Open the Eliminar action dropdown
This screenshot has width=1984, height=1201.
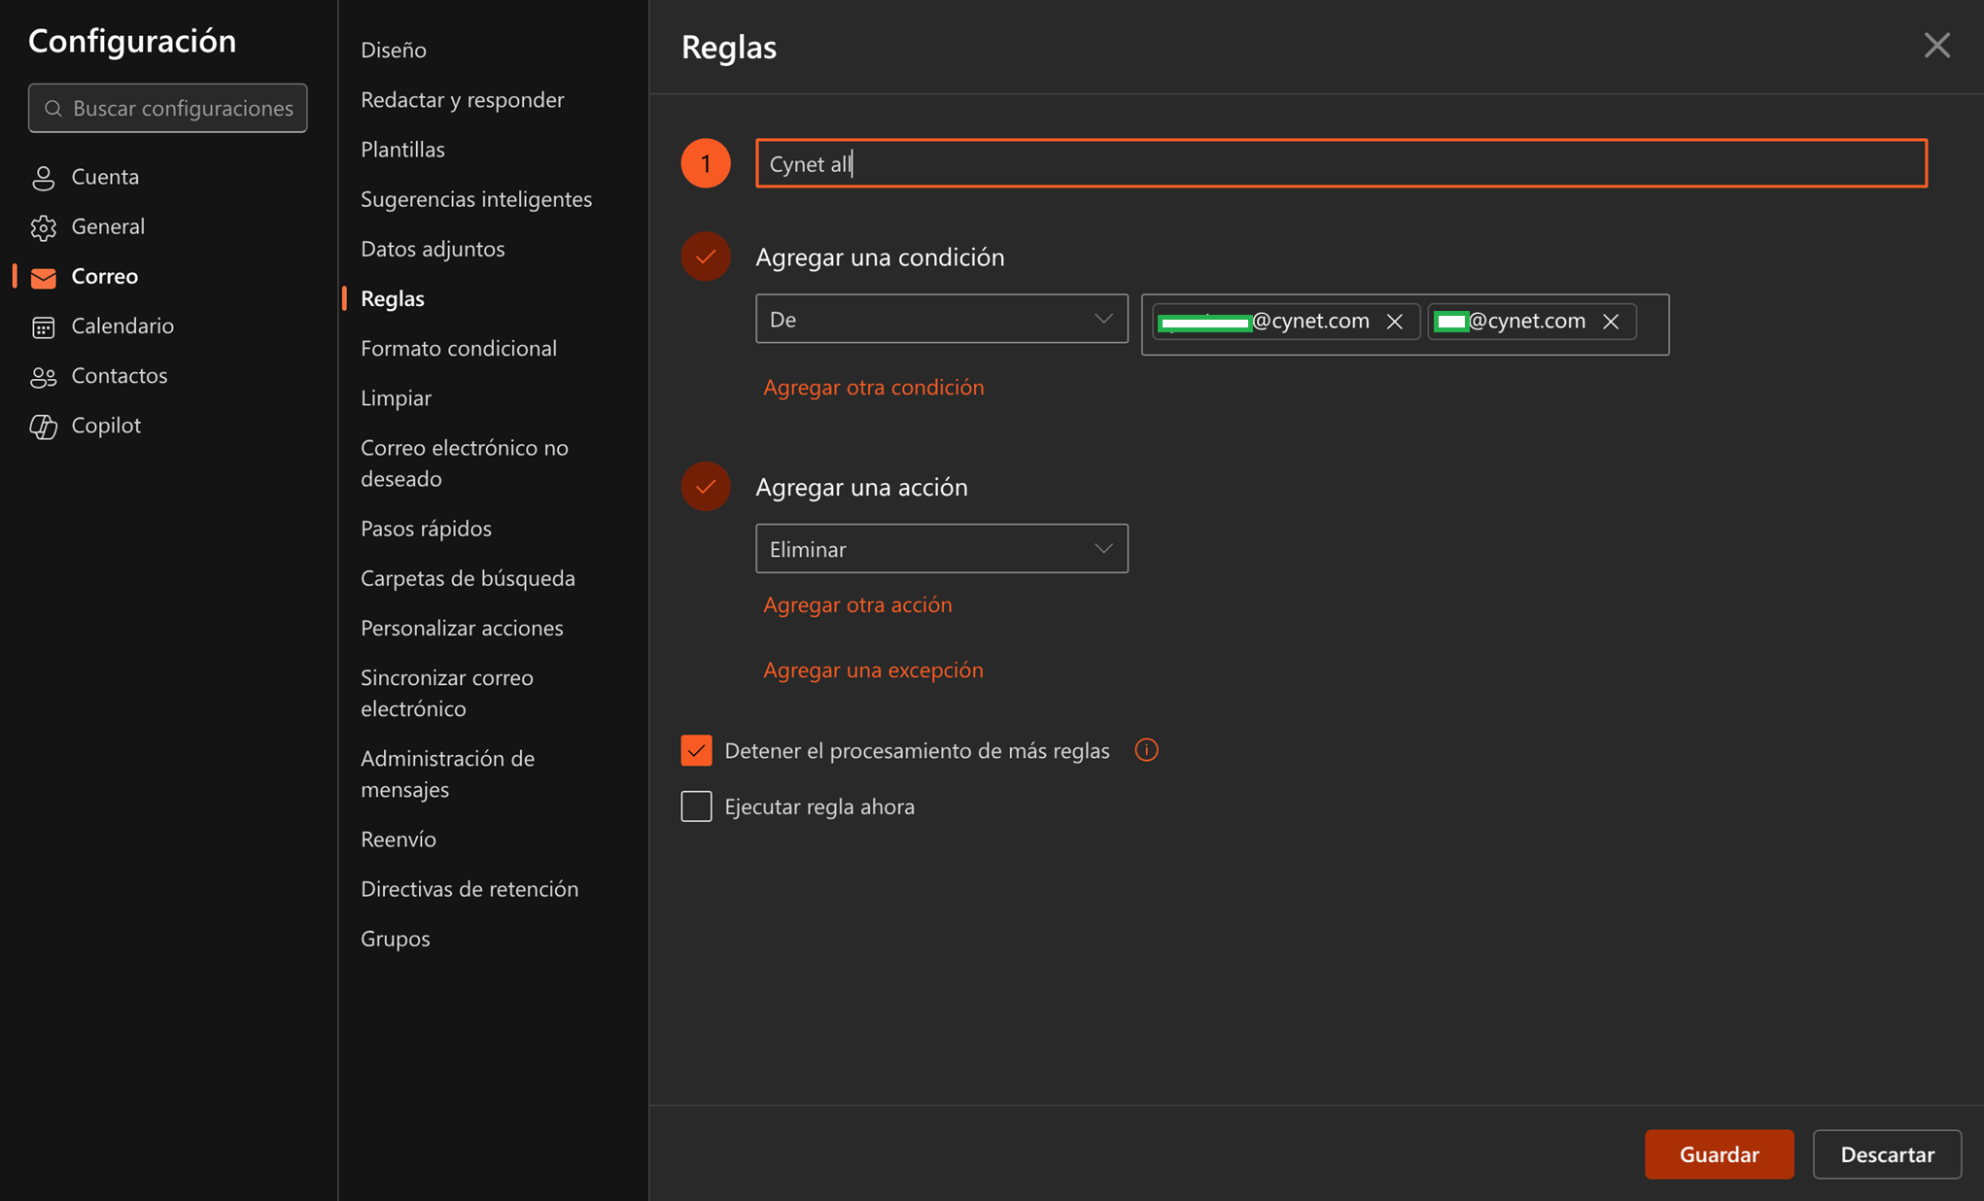[941, 549]
